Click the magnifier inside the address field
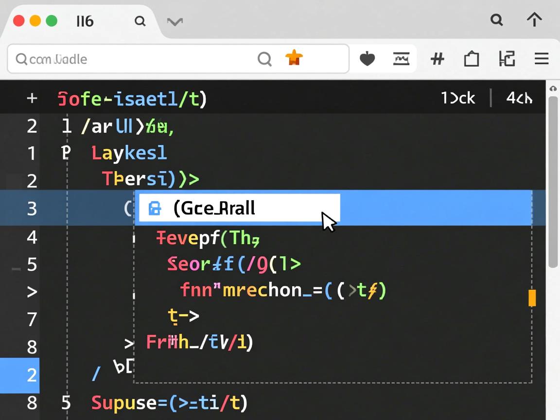 pyautogui.click(x=264, y=59)
